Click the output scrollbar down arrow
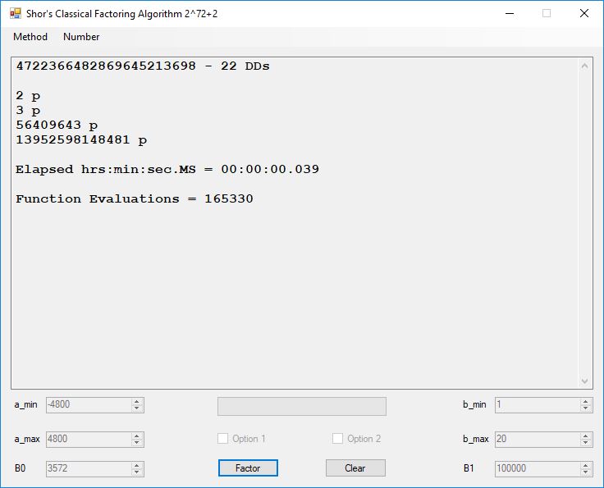 (585, 381)
